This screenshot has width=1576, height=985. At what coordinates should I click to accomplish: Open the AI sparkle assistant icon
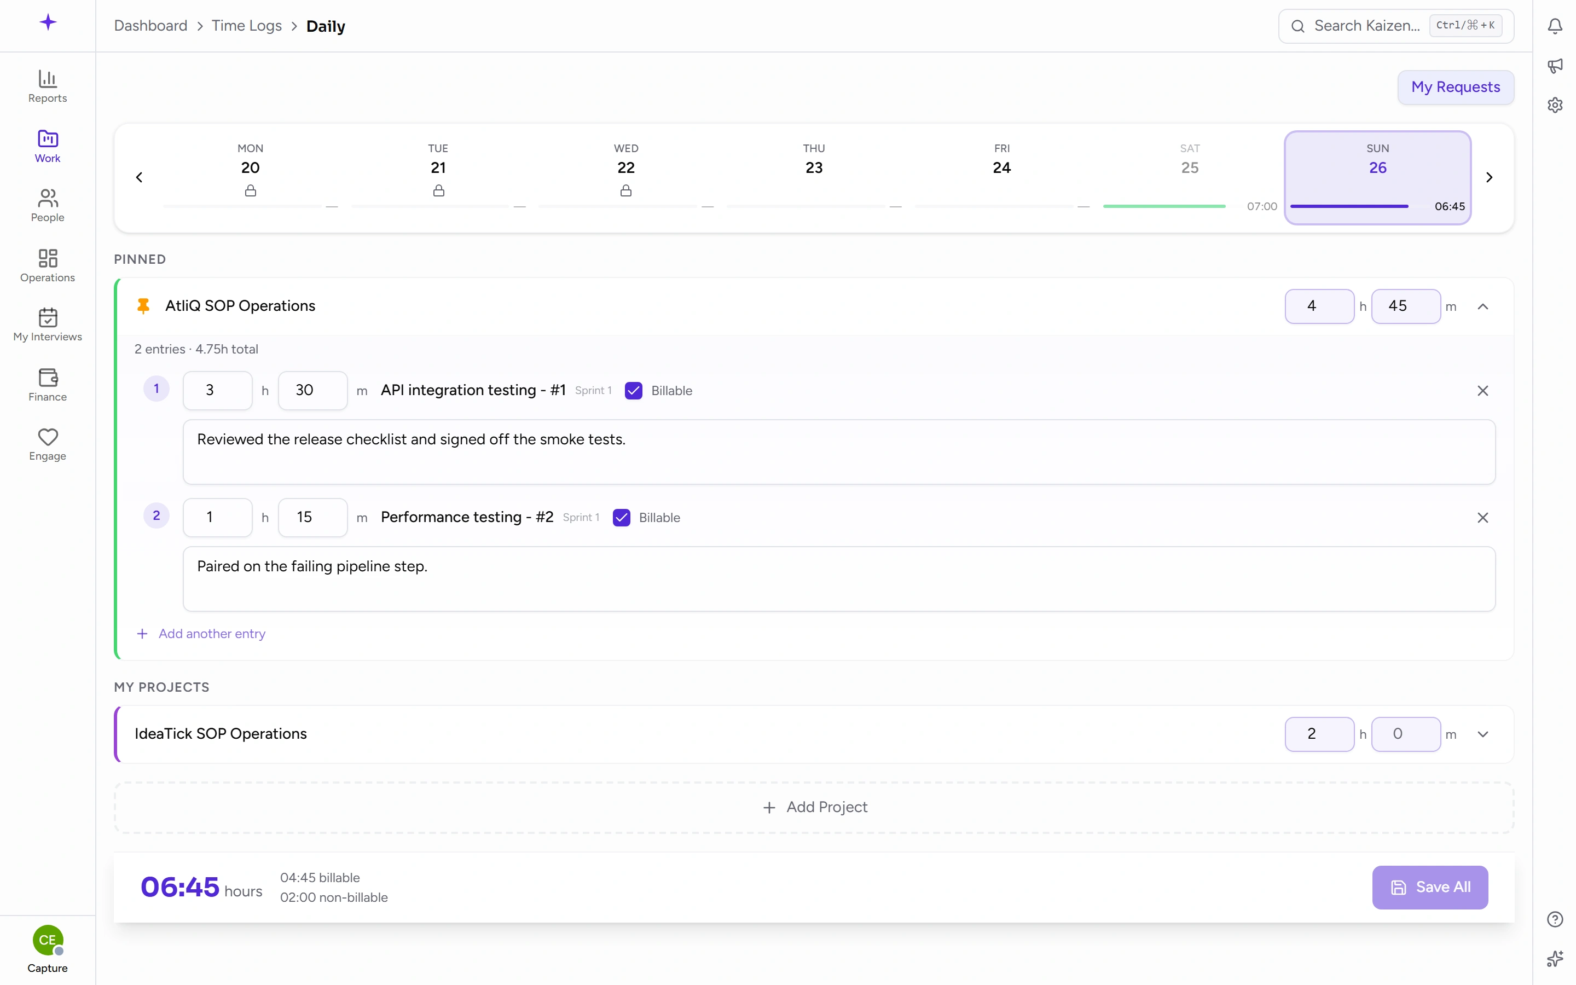click(1555, 958)
